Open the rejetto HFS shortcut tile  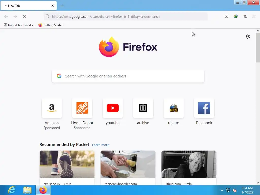(174, 108)
